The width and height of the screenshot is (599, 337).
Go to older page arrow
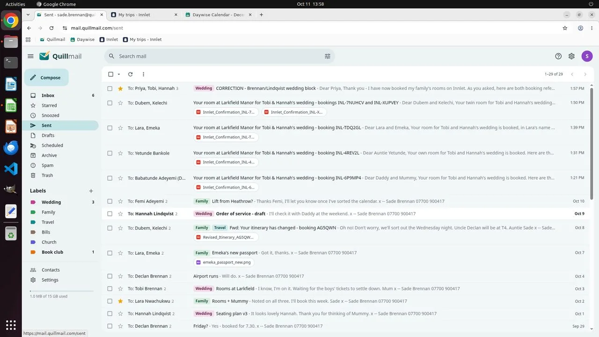pyautogui.click(x=585, y=74)
